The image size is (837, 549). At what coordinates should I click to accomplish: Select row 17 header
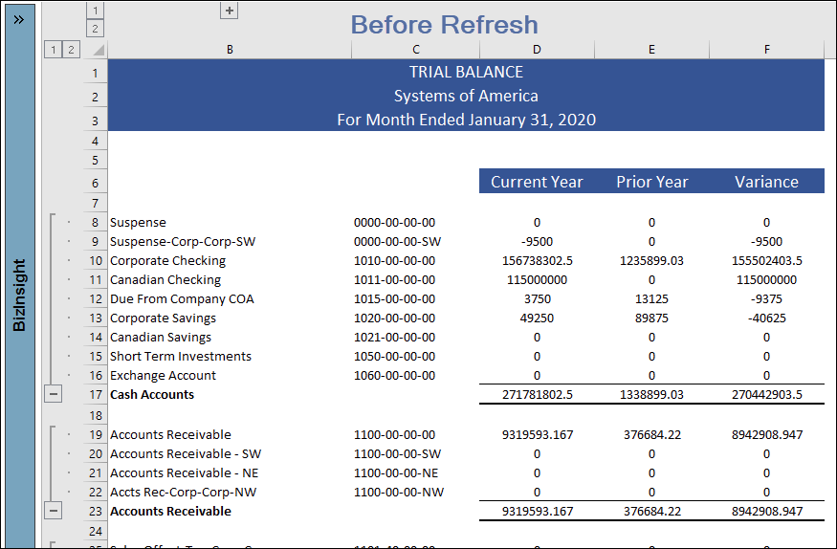point(96,395)
